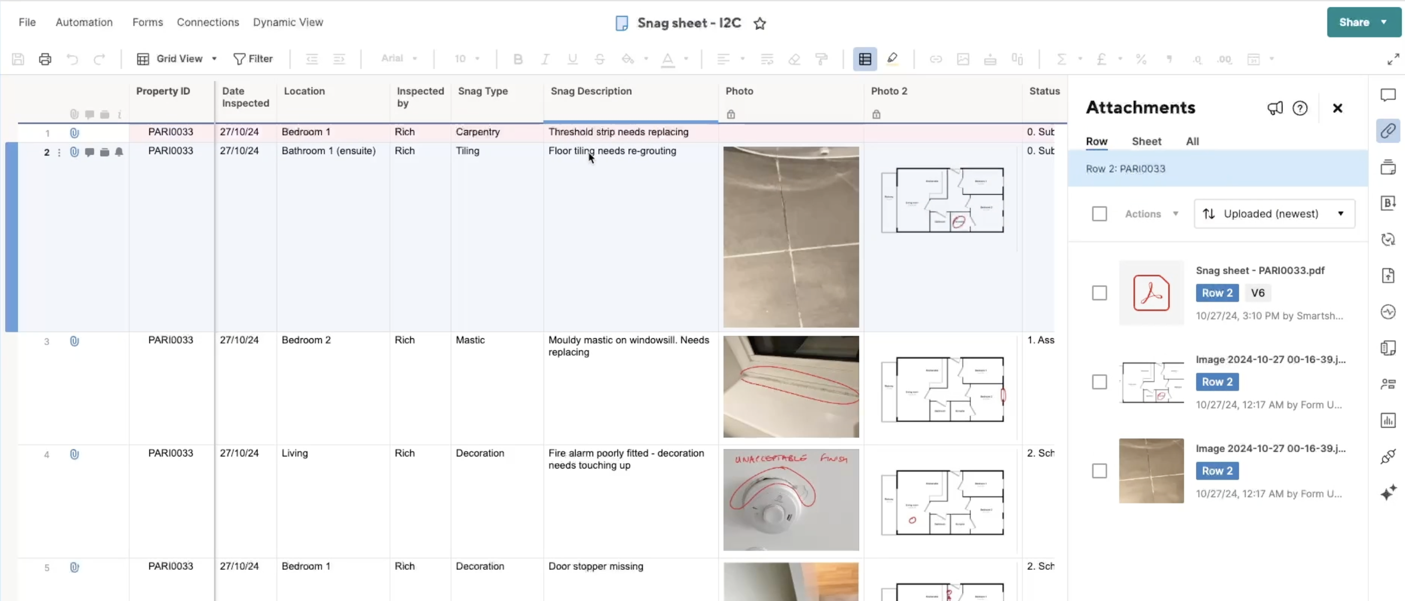
Task: Expand the text color dropdown arrow
Action: tap(686, 59)
